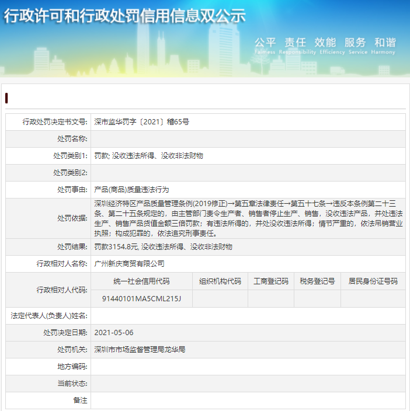Click the 行政相对人代码 label
The width and height of the screenshot is (410, 411).
pyautogui.click(x=62, y=290)
